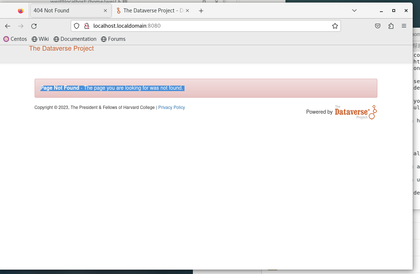
Task: Show insecure connection lock info
Action: (x=86, y=26)
